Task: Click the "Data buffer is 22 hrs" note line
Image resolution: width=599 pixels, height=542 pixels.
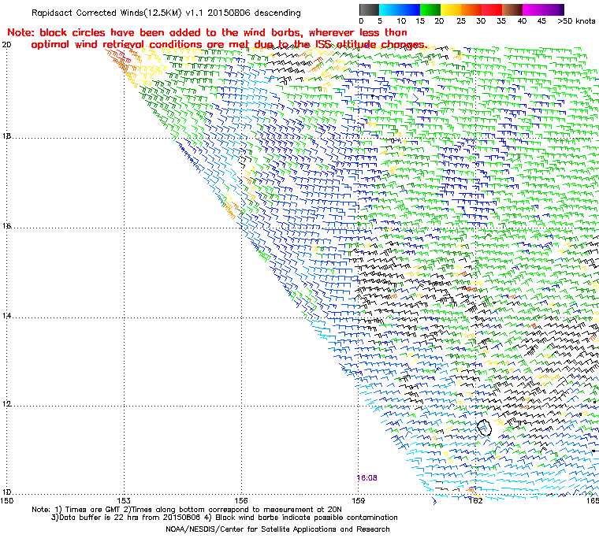Action: pos(225,518)
